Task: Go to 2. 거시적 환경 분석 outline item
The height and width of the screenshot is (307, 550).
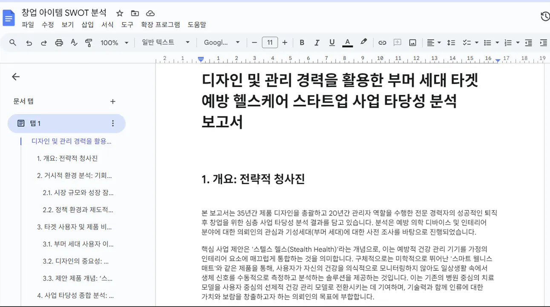Action: (74, 175)
